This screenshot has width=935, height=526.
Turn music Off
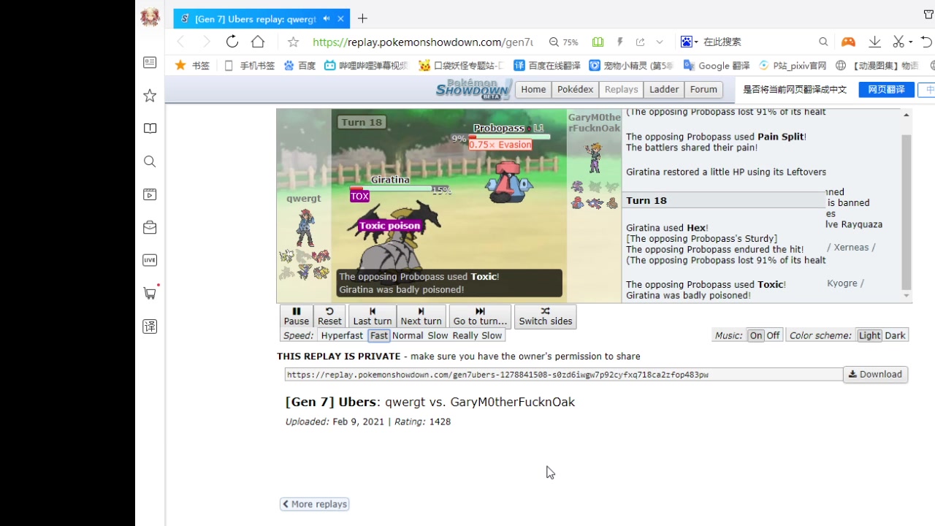[773, 335]
